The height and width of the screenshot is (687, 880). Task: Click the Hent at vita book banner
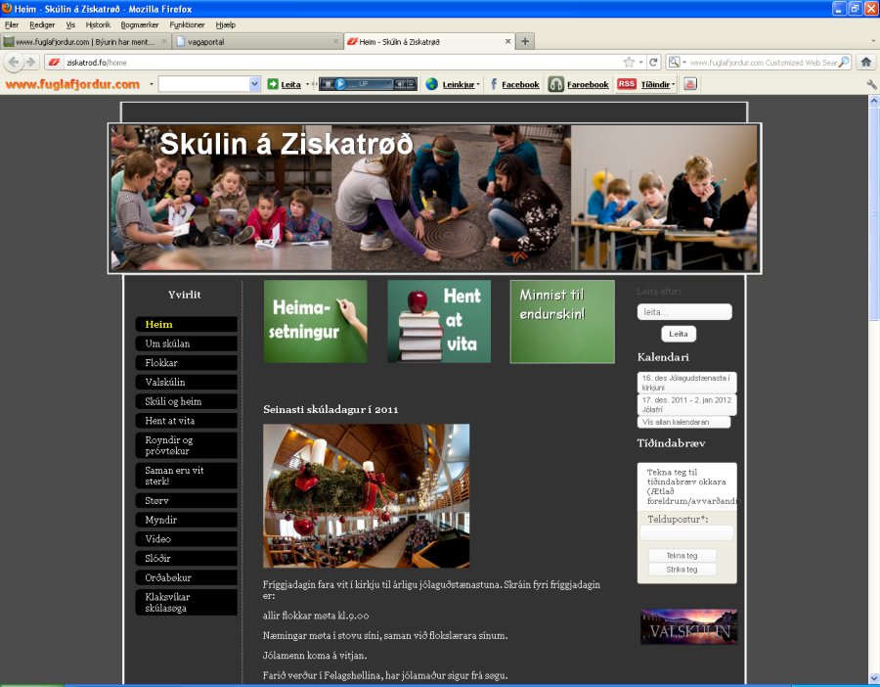[439, 321]
